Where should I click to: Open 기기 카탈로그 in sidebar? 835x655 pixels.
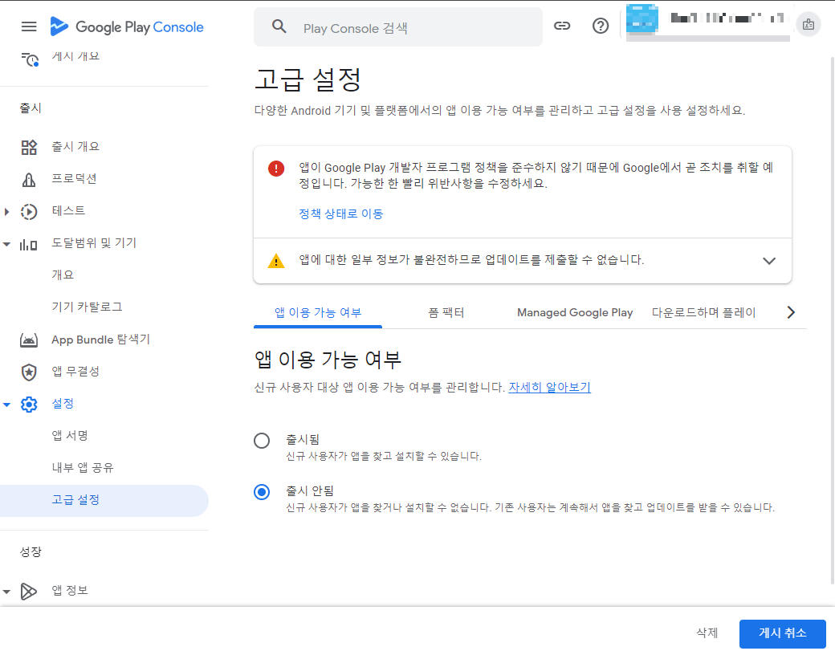tap(87, 307)
